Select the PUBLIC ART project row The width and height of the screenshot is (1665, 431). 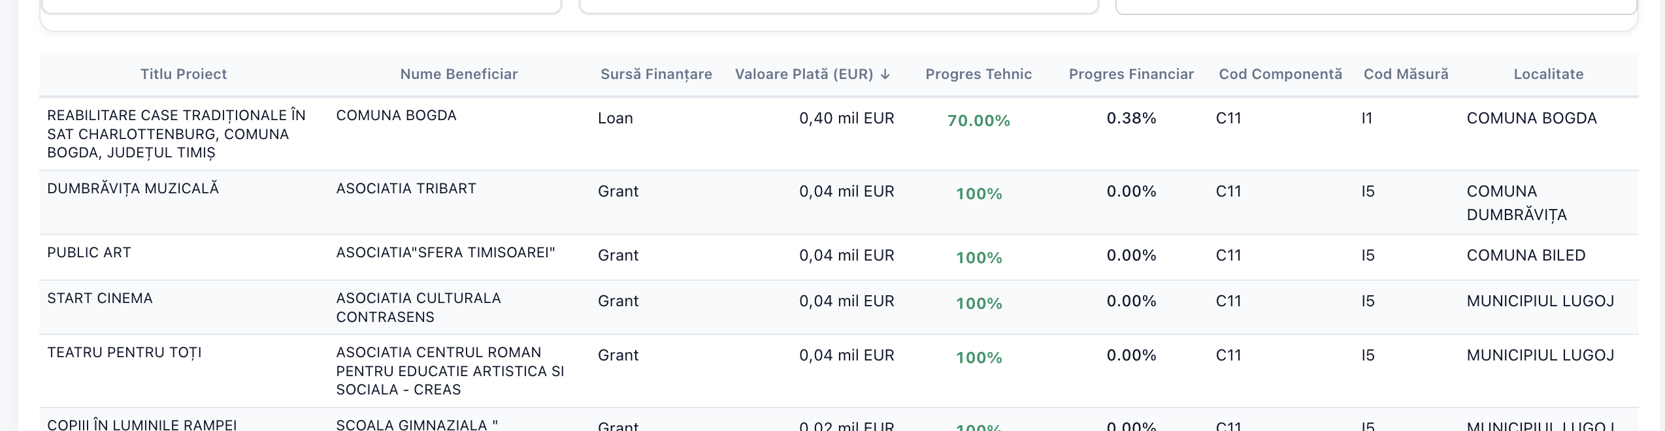coord(838,257)
